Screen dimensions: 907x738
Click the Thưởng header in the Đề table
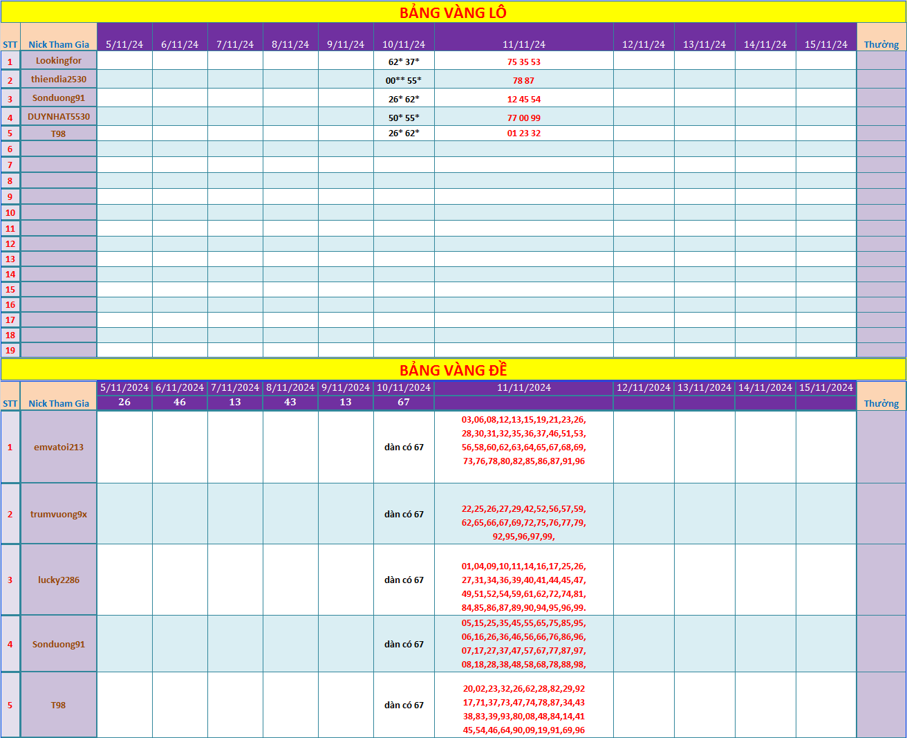[x=881, y=396]
